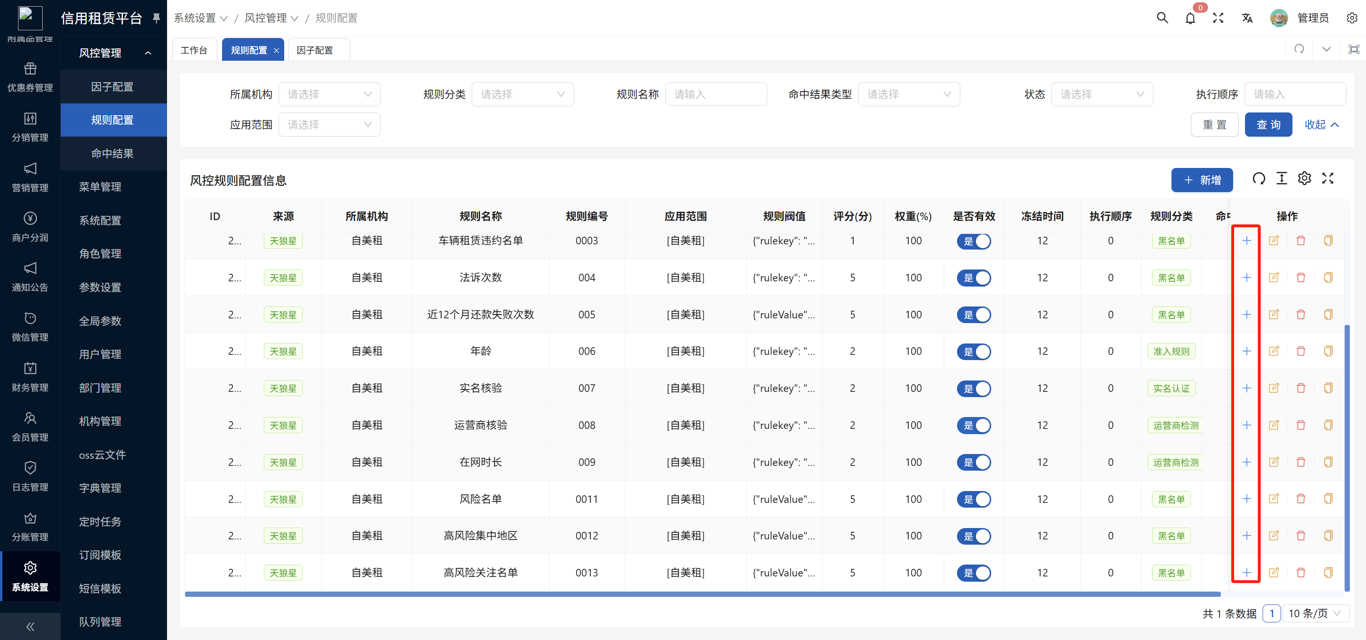Copy the 年龄 rule row

click(x=1328, y=351)
